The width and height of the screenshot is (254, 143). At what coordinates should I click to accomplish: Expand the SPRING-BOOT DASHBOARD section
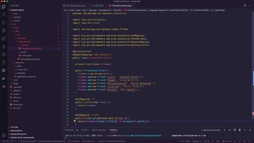[x=22, y=138]
